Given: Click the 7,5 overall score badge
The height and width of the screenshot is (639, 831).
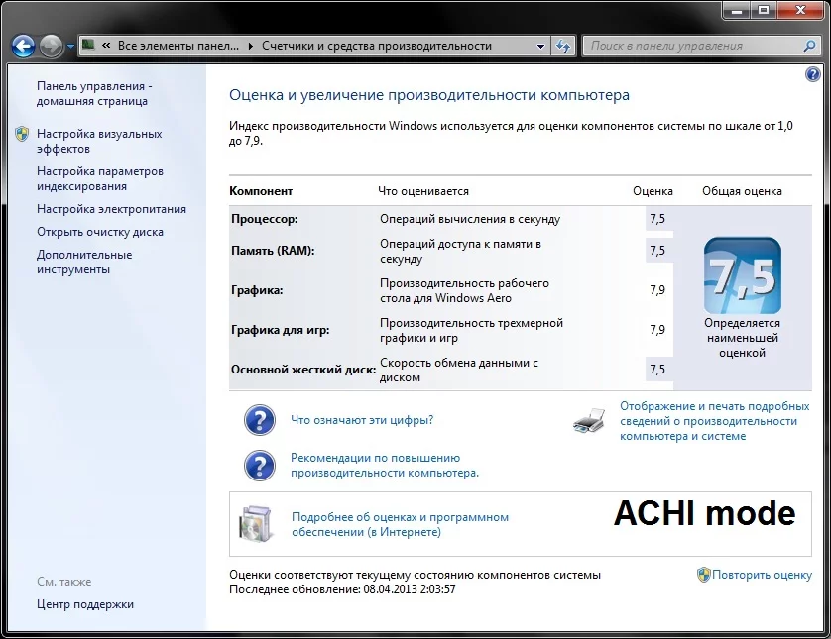Looking at the screenshot, I should click(x=742, y=275).
